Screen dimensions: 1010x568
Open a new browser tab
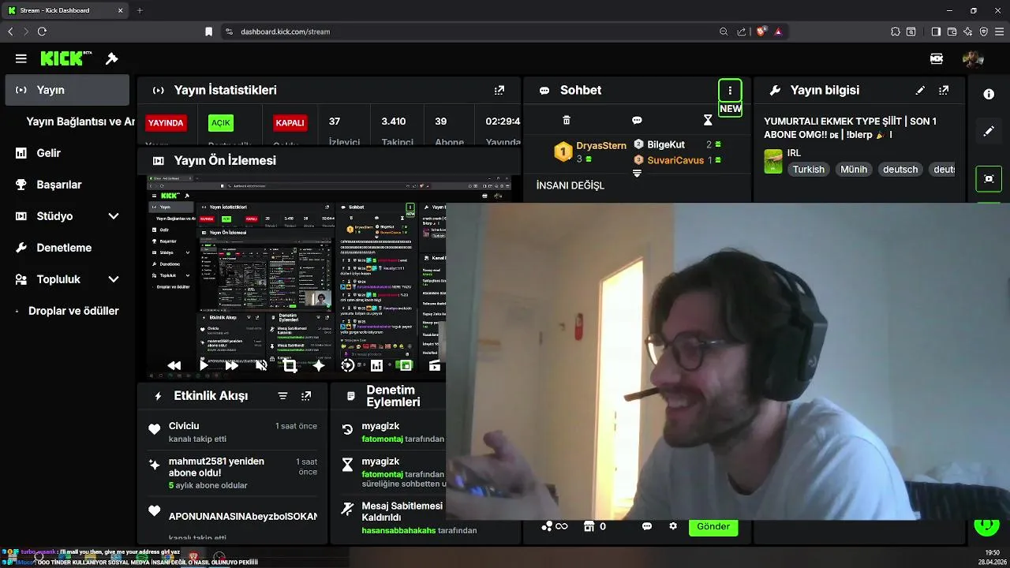(140, 10)
